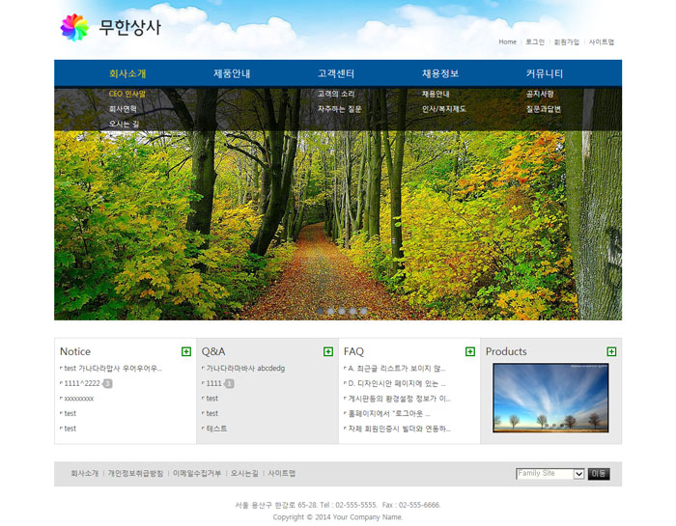Open footer 사이트맵 link

tap(282, 474)
